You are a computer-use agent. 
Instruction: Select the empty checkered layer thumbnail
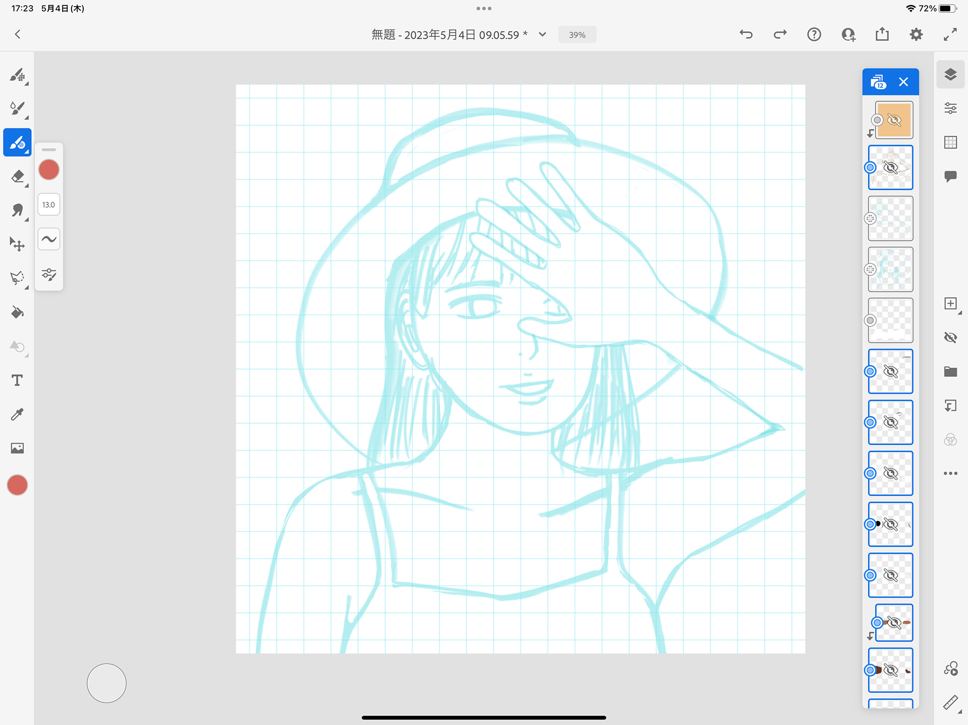click(890, 320)
